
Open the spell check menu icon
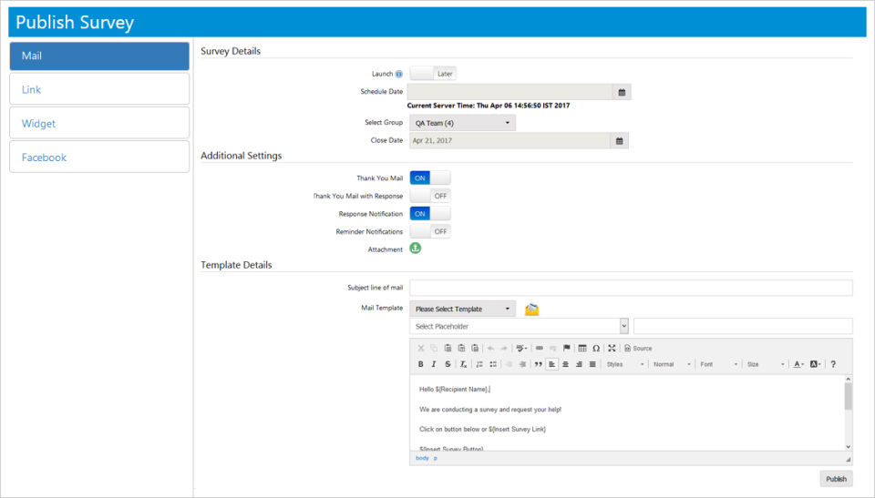point(521,348)
